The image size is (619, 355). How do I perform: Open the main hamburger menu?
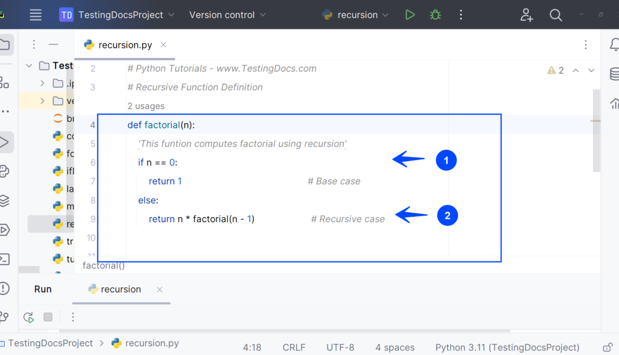36,15
